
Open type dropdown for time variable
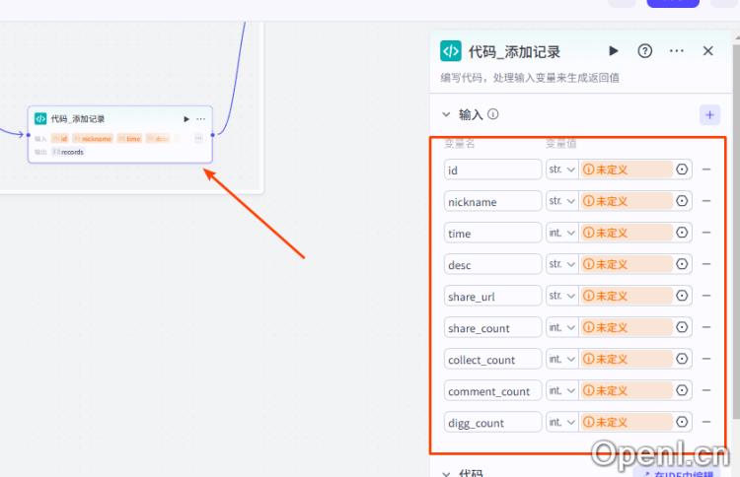click(560, 233)
